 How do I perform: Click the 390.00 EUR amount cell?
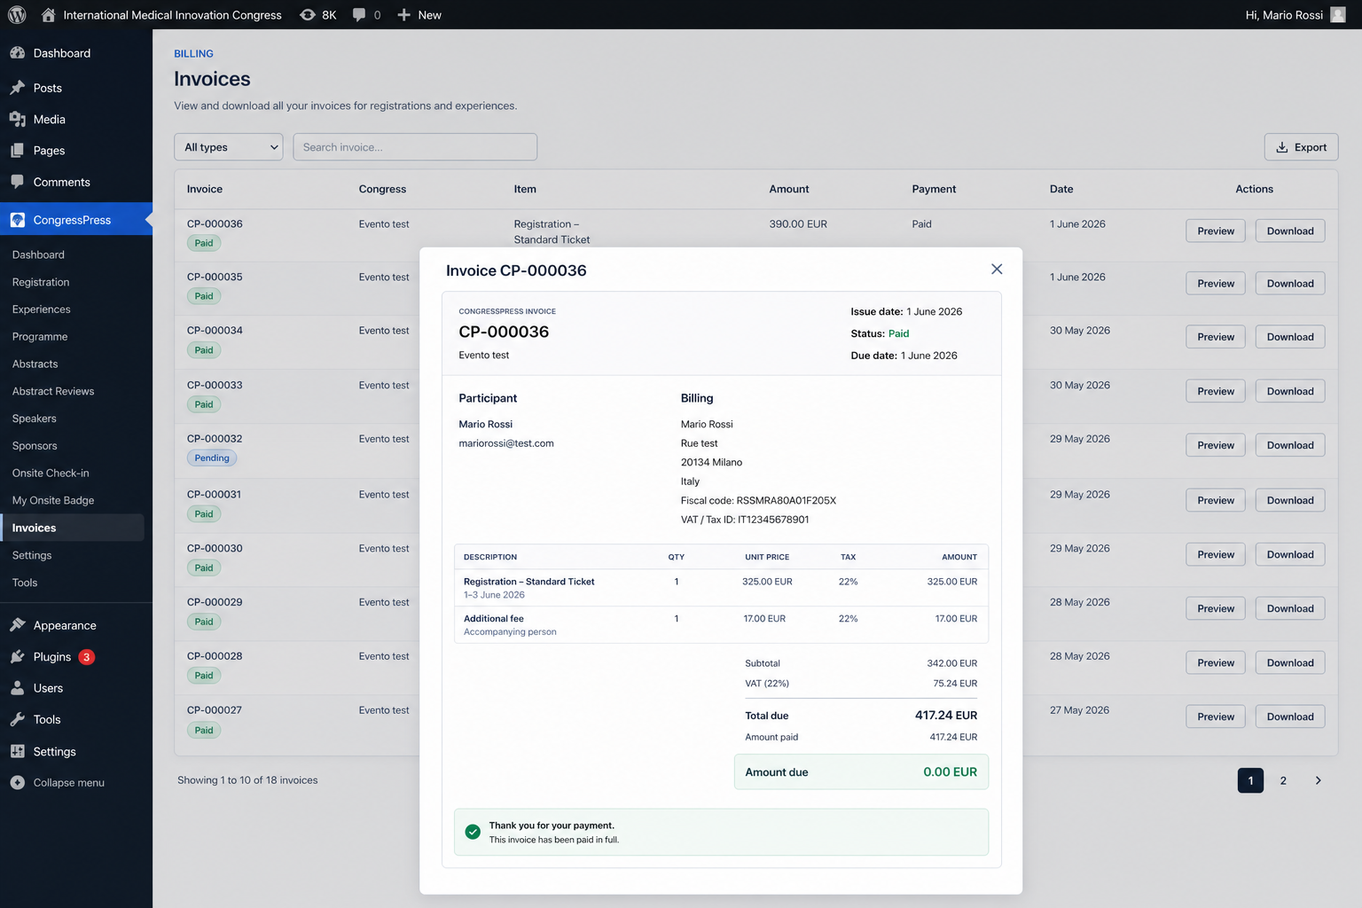[x=798, y=224]
